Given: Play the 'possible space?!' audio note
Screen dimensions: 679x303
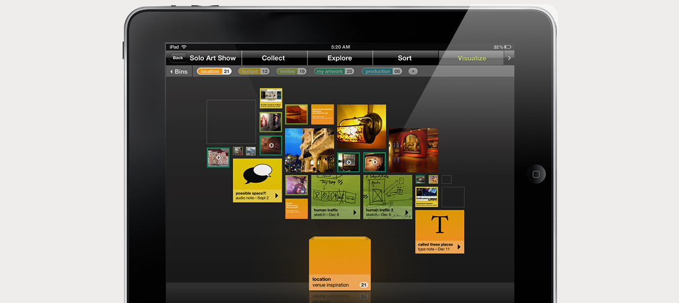Looking at the screenshot, I should [277, 196].
